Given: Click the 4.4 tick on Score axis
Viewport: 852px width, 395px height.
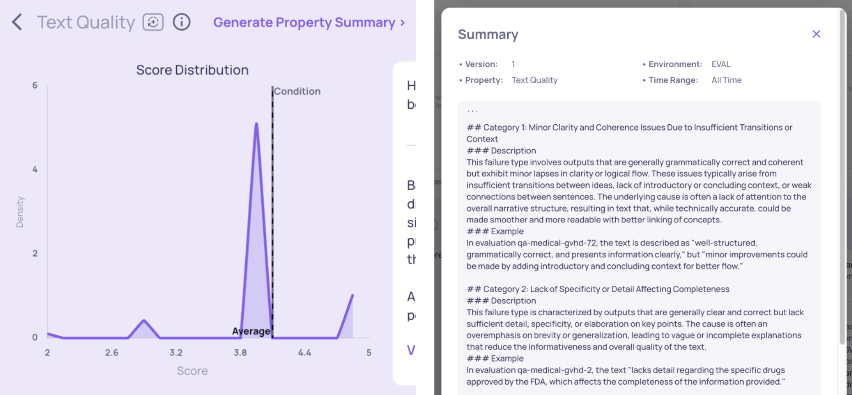Looking at the screenshot, I should pyautogui.click(x=304, y=353).
